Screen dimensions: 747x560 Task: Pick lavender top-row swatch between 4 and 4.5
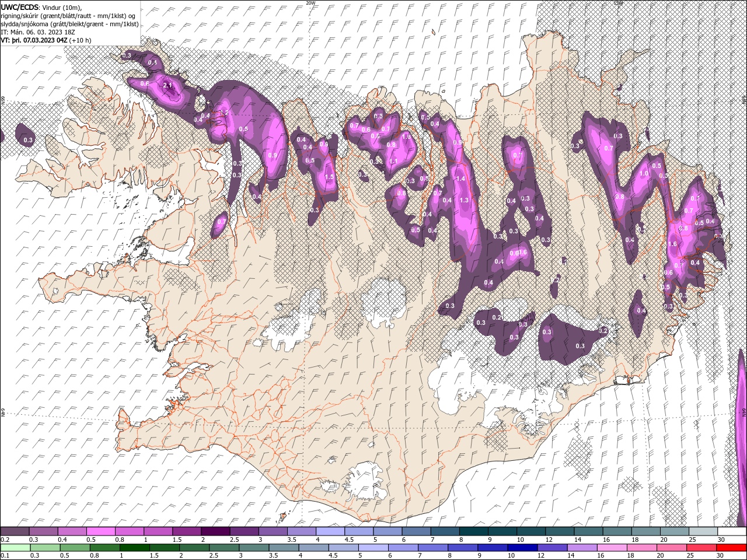(329, 531)
